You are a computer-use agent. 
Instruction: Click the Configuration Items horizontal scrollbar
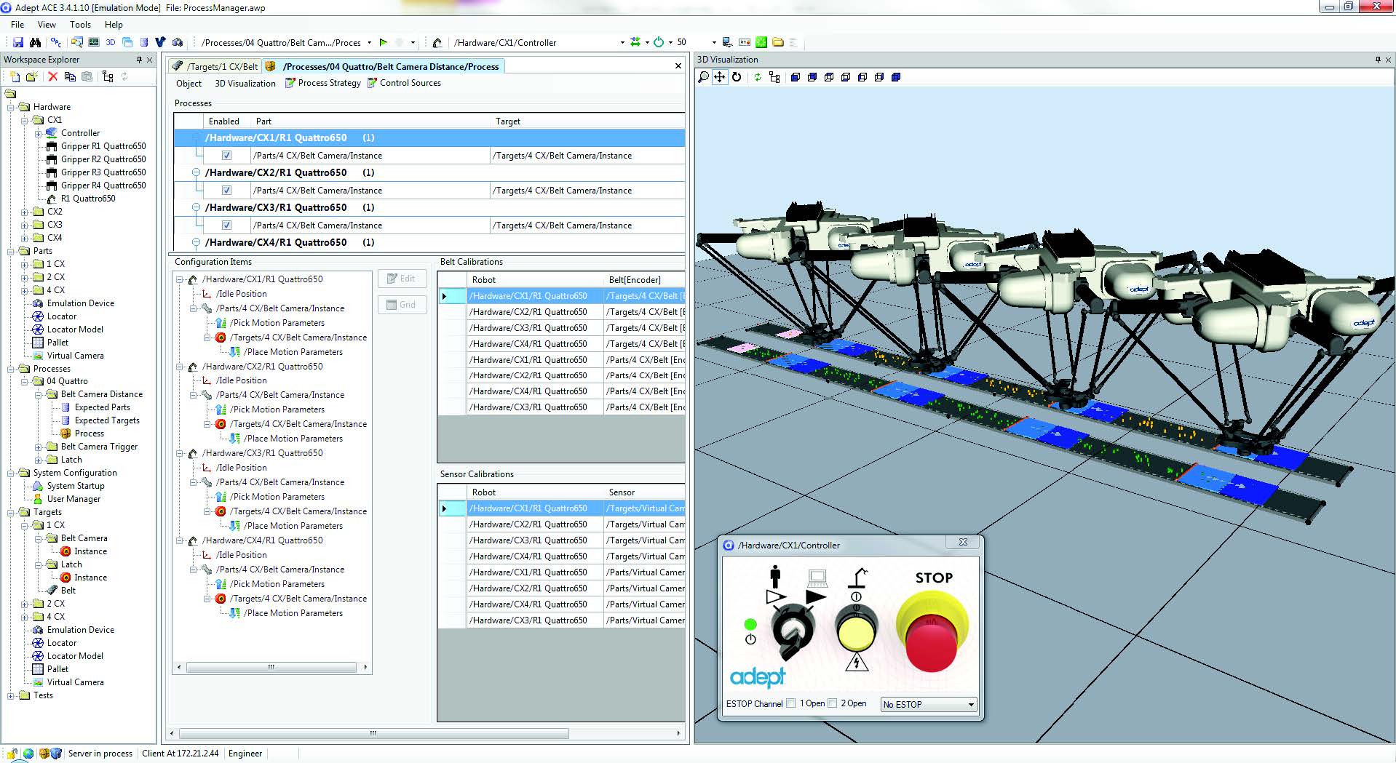click(x=271, y=667)
